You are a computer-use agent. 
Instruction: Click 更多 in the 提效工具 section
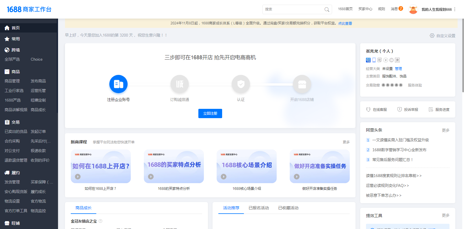pyautogui.click(x=446, y=215)
